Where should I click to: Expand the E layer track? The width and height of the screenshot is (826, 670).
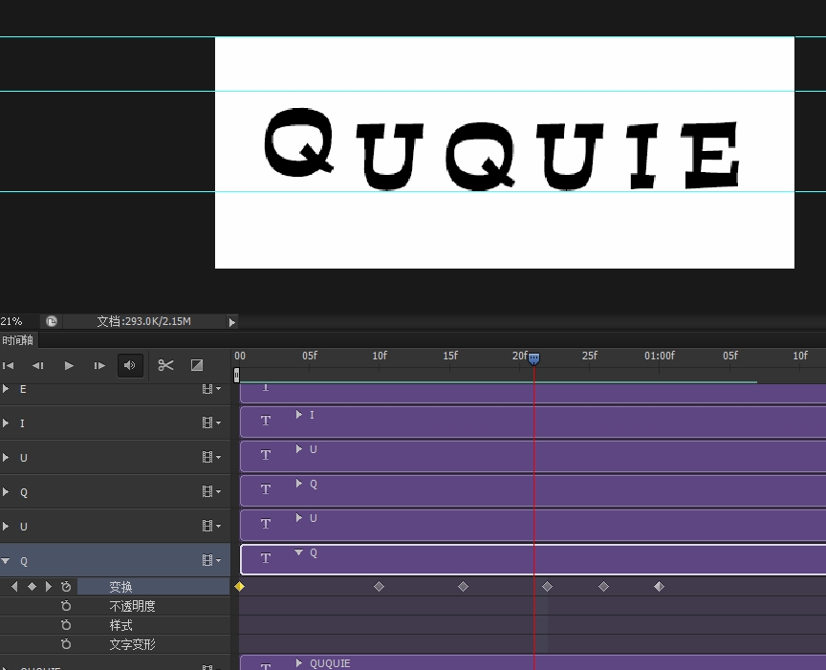(6, 389)
